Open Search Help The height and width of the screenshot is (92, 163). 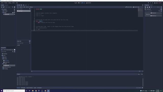[x=136, y=7]
